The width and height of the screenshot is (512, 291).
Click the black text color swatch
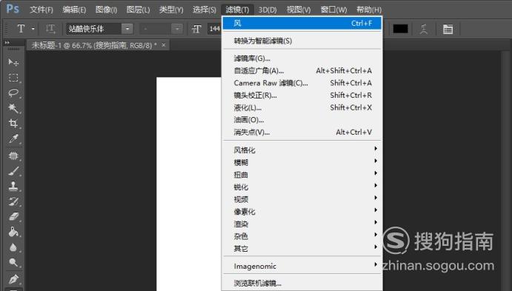point(400,29)
